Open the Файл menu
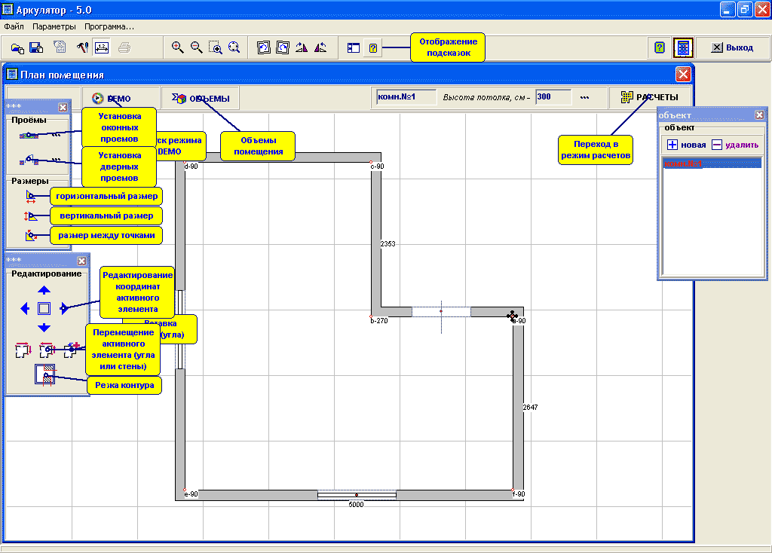The width and height of the screenshot is (772, 553). click(14, 26)
